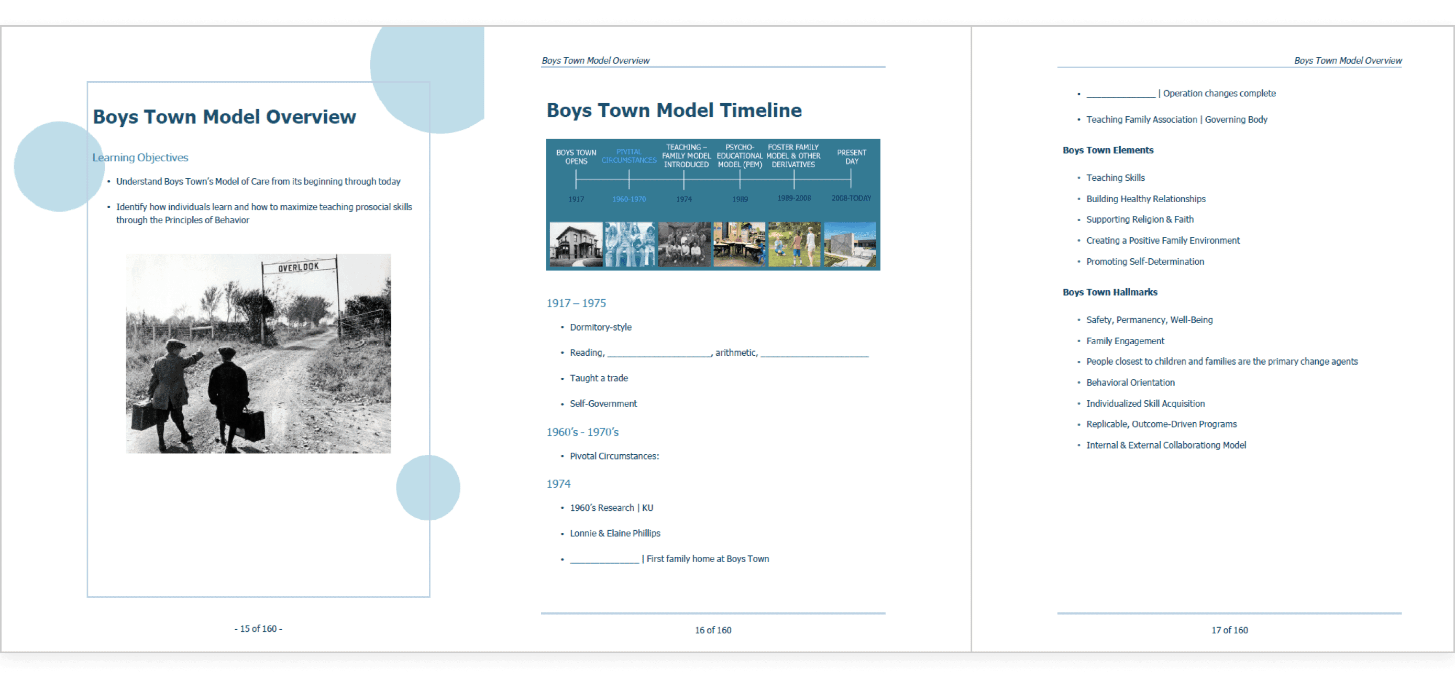Click the 2008-TODAY year on the timeline
The height and width of the screenshot is (679, 1455).
(x=851, y=198)
